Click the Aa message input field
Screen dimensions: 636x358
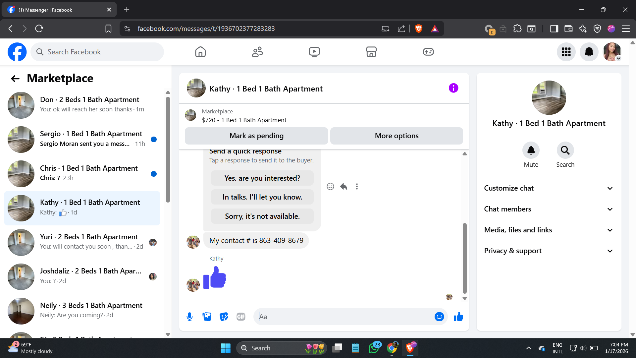(344, 317)
